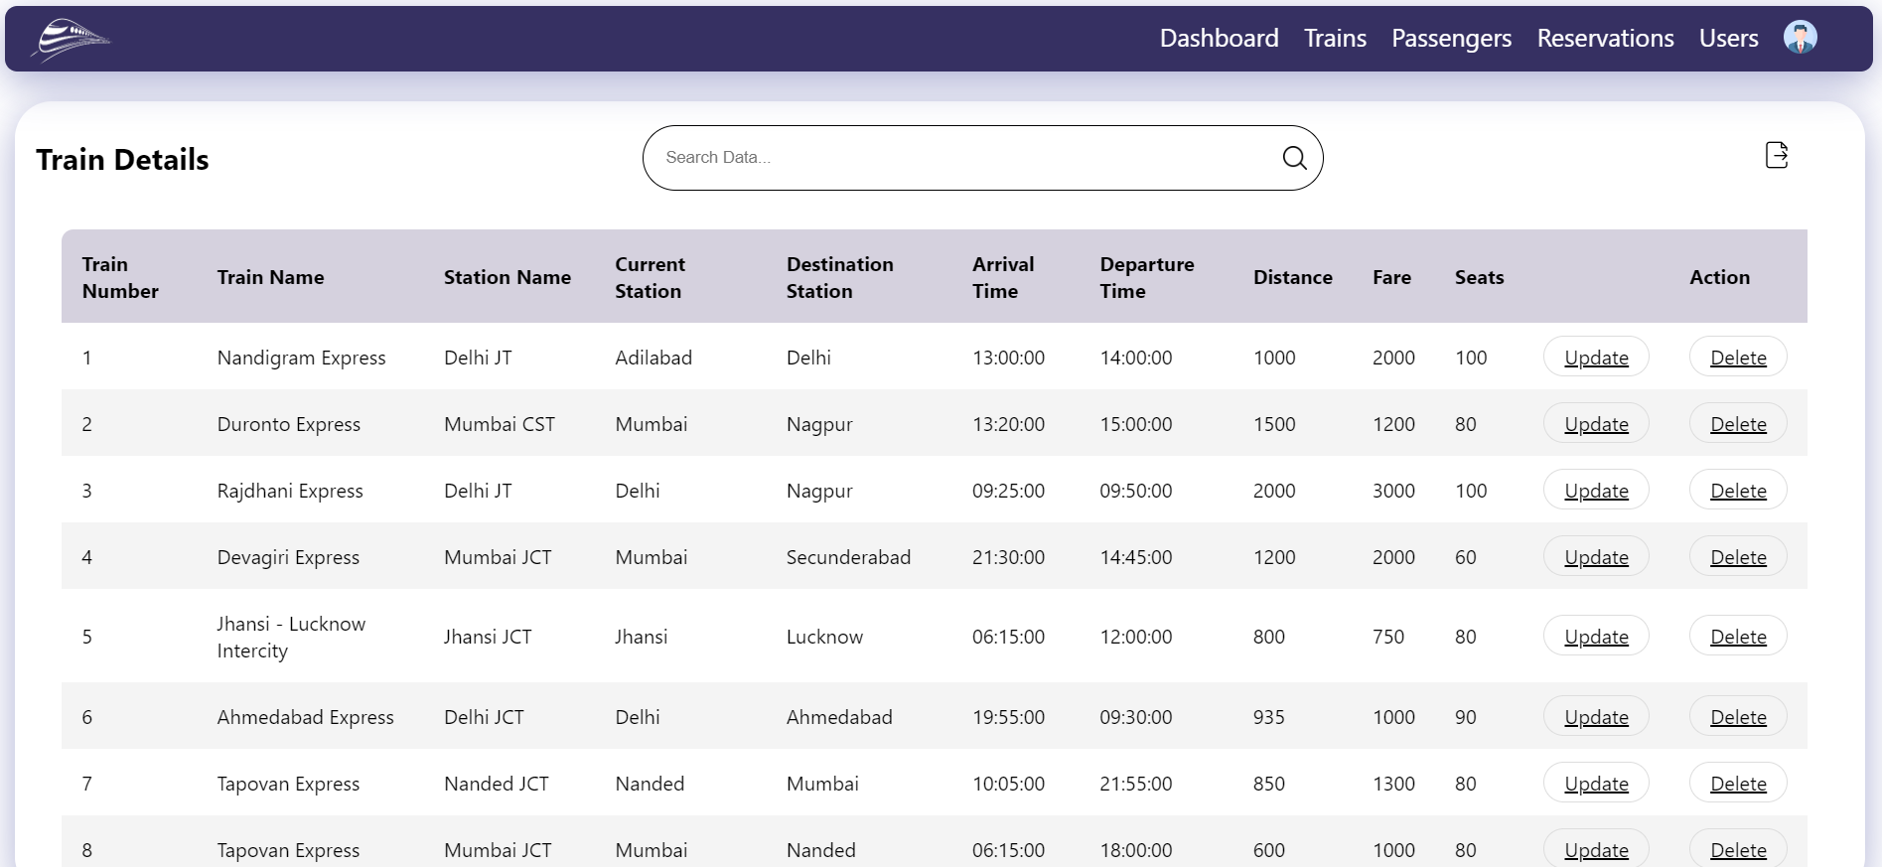Click the Fare column header

click(1391, 277)
